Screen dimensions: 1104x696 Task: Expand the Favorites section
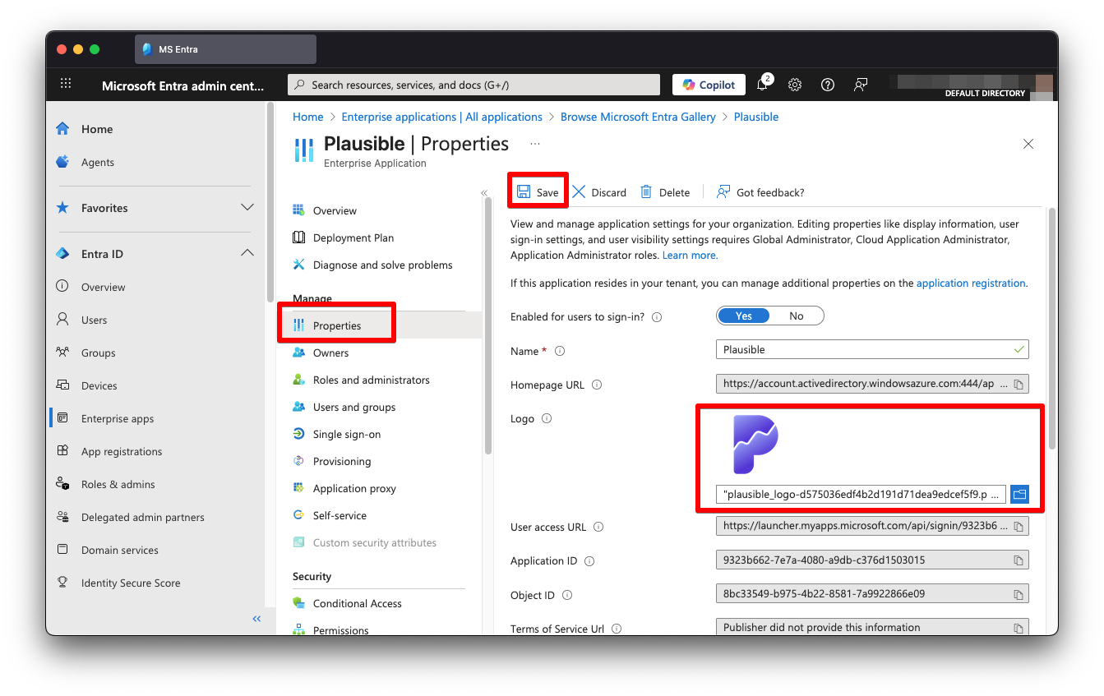pos(247,208)
